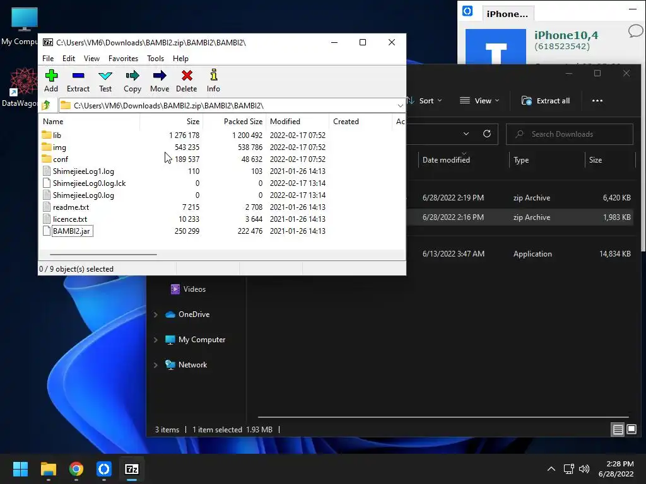The image size is (646, 484).
Task: Expand the My Computer tree node
Action: [x=156, y=340]
